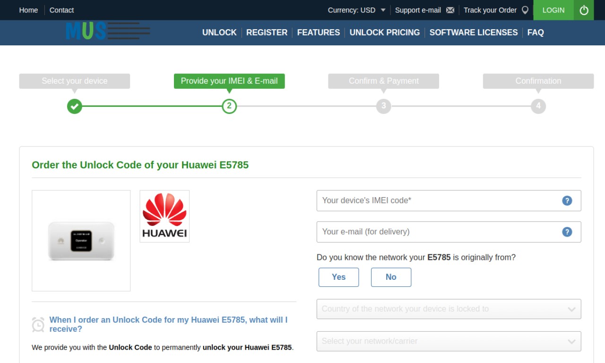Click the help icon in e-mail field
Viewport: 605px width, 363px height.
[567, 232]
